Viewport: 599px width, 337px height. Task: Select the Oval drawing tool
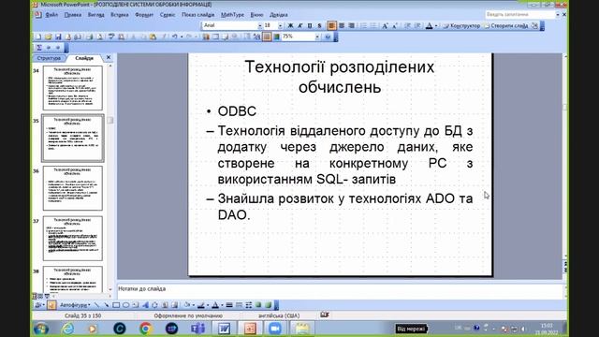[x=125, y=305]
